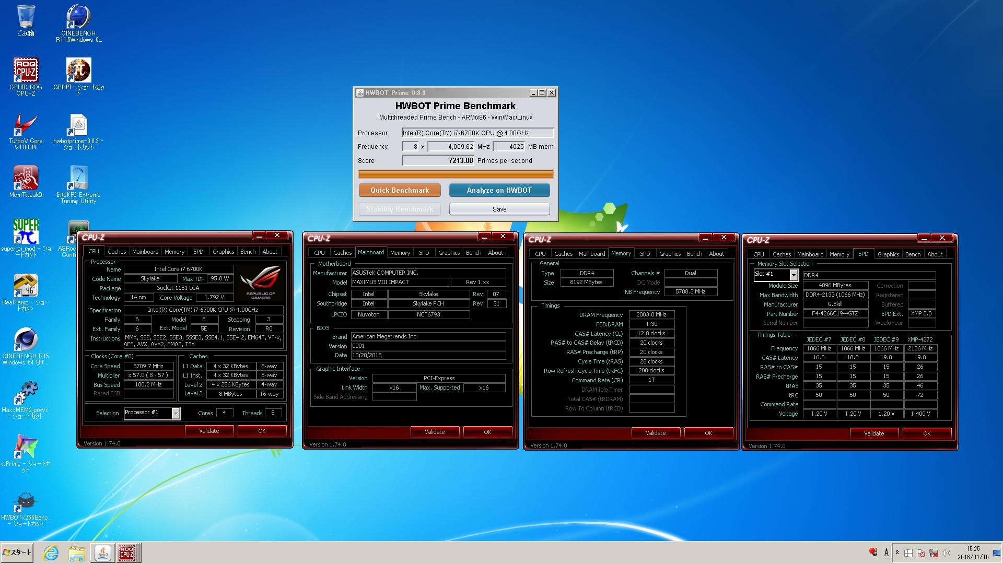Image resolution: width=1003 pixels, height=564 pixels.
Task: Launch TurboV Core V1.00.34 icon
Action: 26,132
